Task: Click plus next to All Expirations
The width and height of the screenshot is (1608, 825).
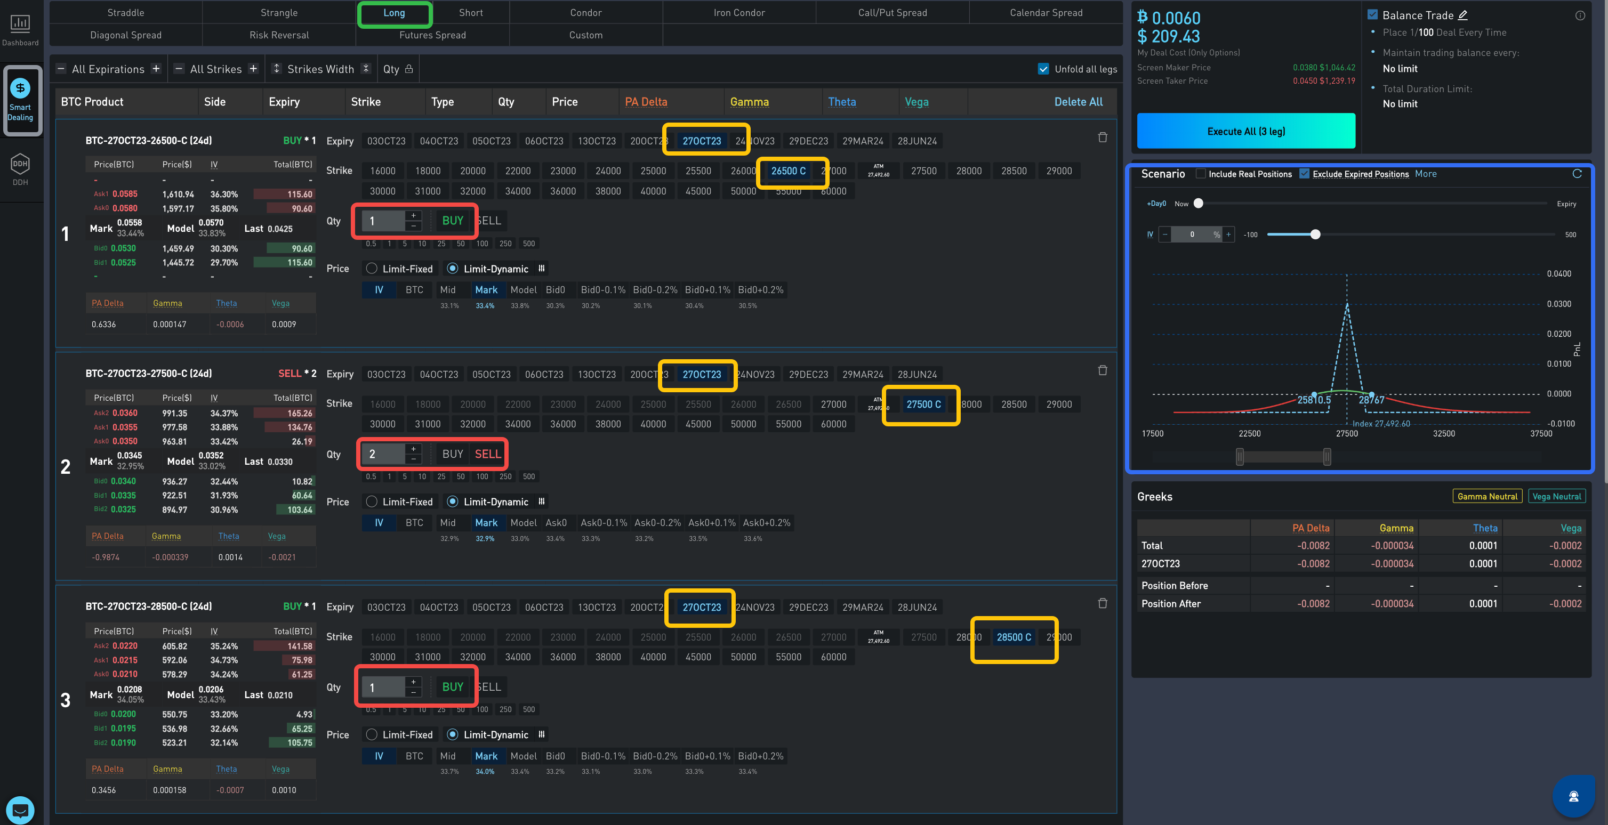Action: tap(156, 69)
